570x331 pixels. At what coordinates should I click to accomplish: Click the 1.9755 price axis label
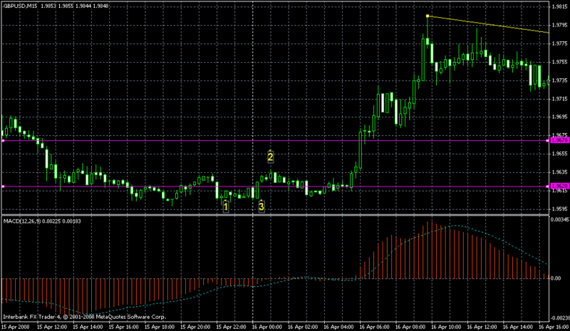pyautogui.click(x=560, y=62)
